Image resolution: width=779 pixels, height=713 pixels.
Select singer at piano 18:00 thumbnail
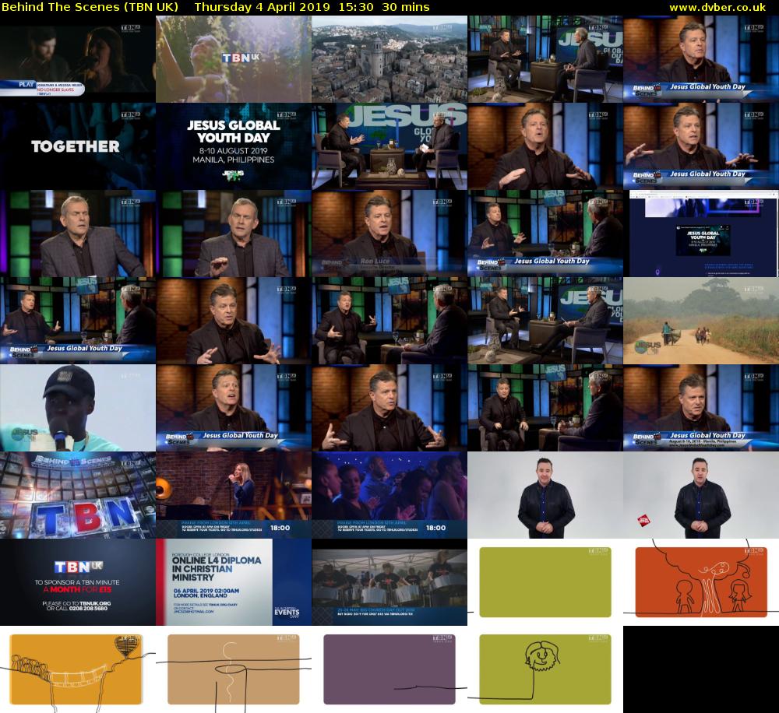click(234, 495)
